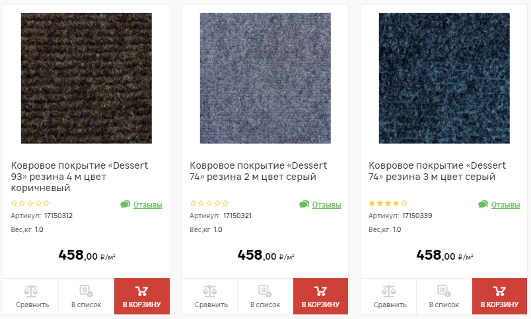Screen dimensions: 531x319
Task: Click compare scales icon for Dessert 74 3 m
Action: (389, 291)
